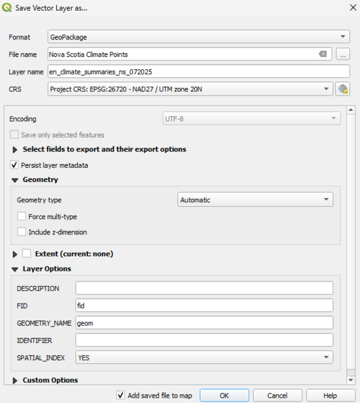Click OK to save the layer
This screenshot has height=403, width=360.
224,396
